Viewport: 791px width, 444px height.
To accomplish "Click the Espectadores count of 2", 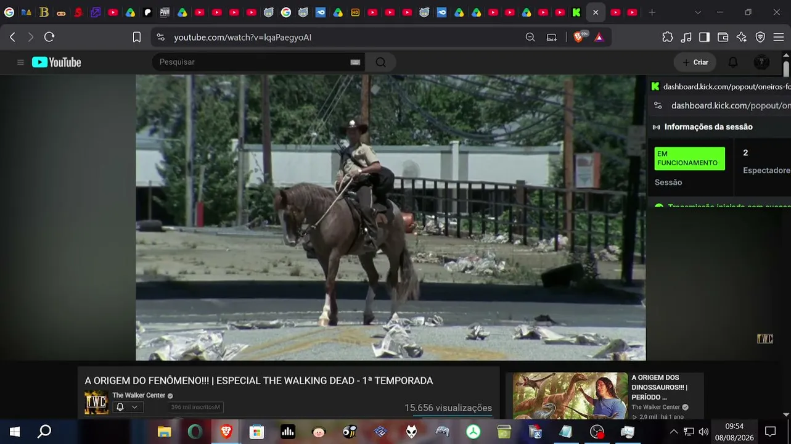I will click(x=745, y=153).
